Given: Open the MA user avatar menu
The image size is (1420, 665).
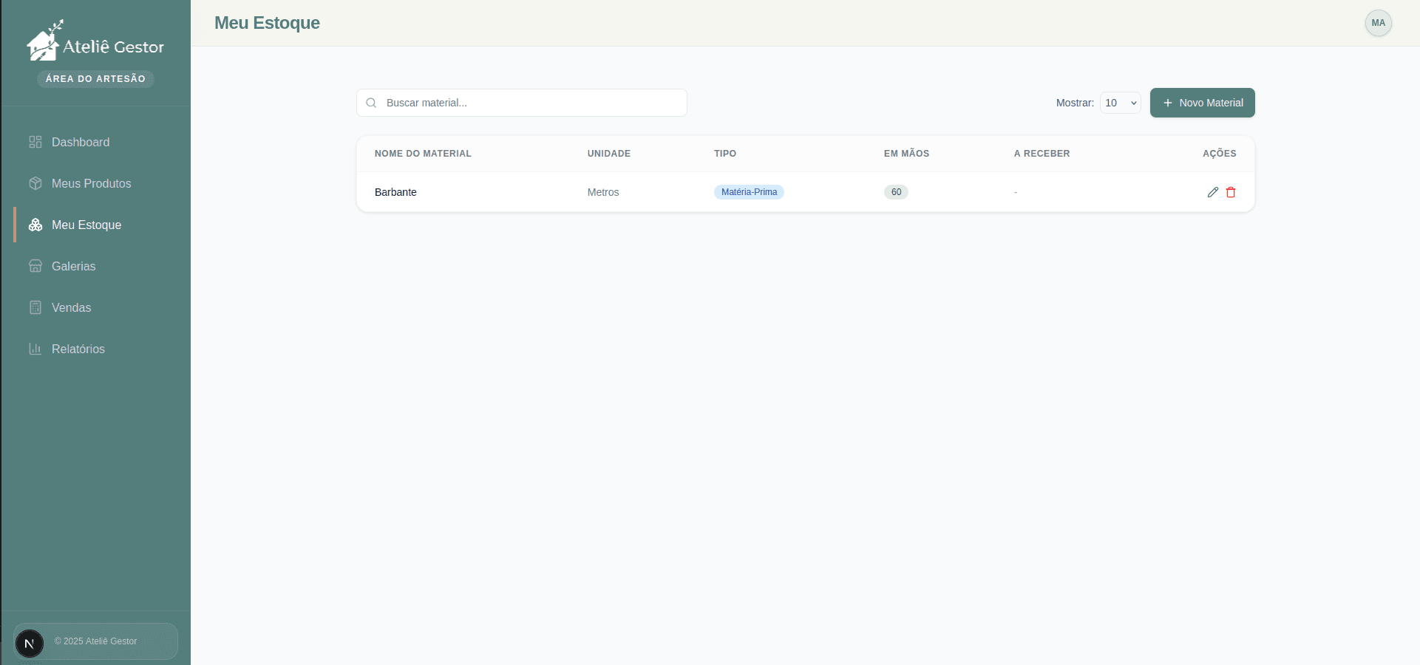Looking at the screenshot, I should click(x=1378, y=23).
